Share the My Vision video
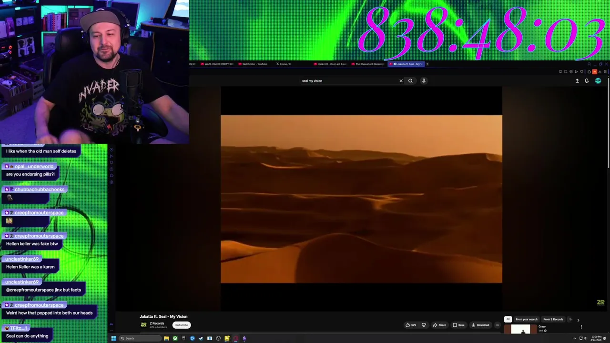This screenshot has height=343, width=610. click(x=439, y=325)
